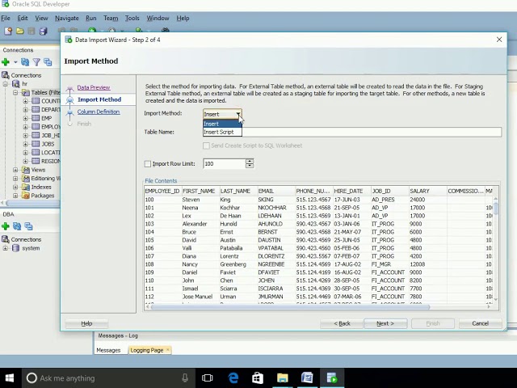Click the SQL Developer taskbar icon
Screen dimensions: 517x388
(332, 378)
